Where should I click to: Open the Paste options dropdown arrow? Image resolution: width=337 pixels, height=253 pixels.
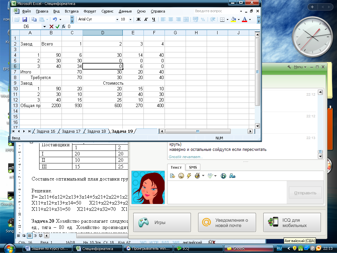47,19
